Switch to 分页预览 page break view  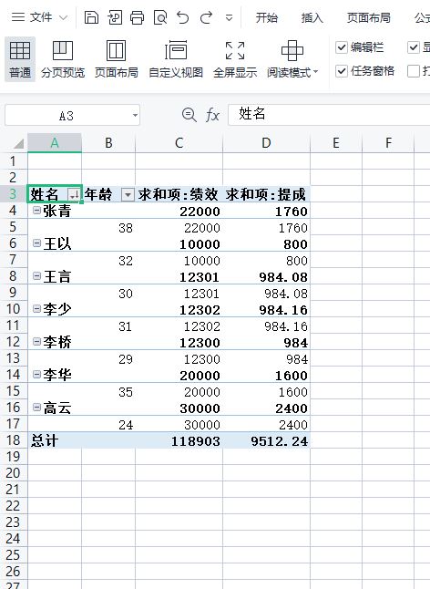63,59
